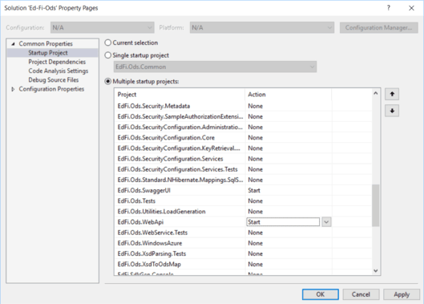Move the selected project up with the arrow

[x=392, y=94]
